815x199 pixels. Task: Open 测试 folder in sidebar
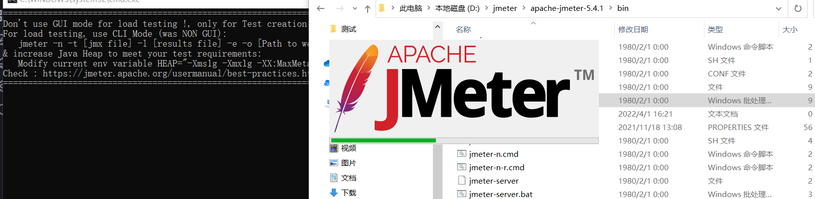349,29
